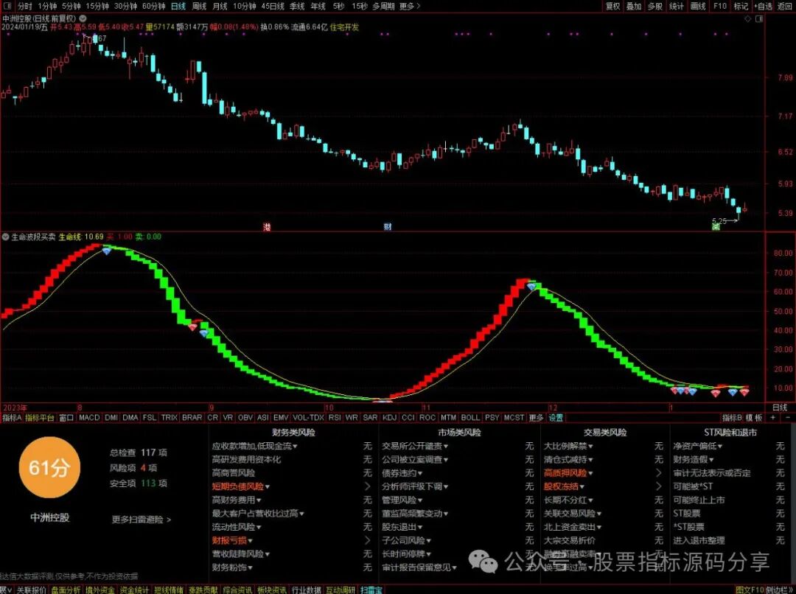Click the blue diamond signal at the indicator peak near 80
Viewport: 796px width, 594px height.
tap(106, 251)
